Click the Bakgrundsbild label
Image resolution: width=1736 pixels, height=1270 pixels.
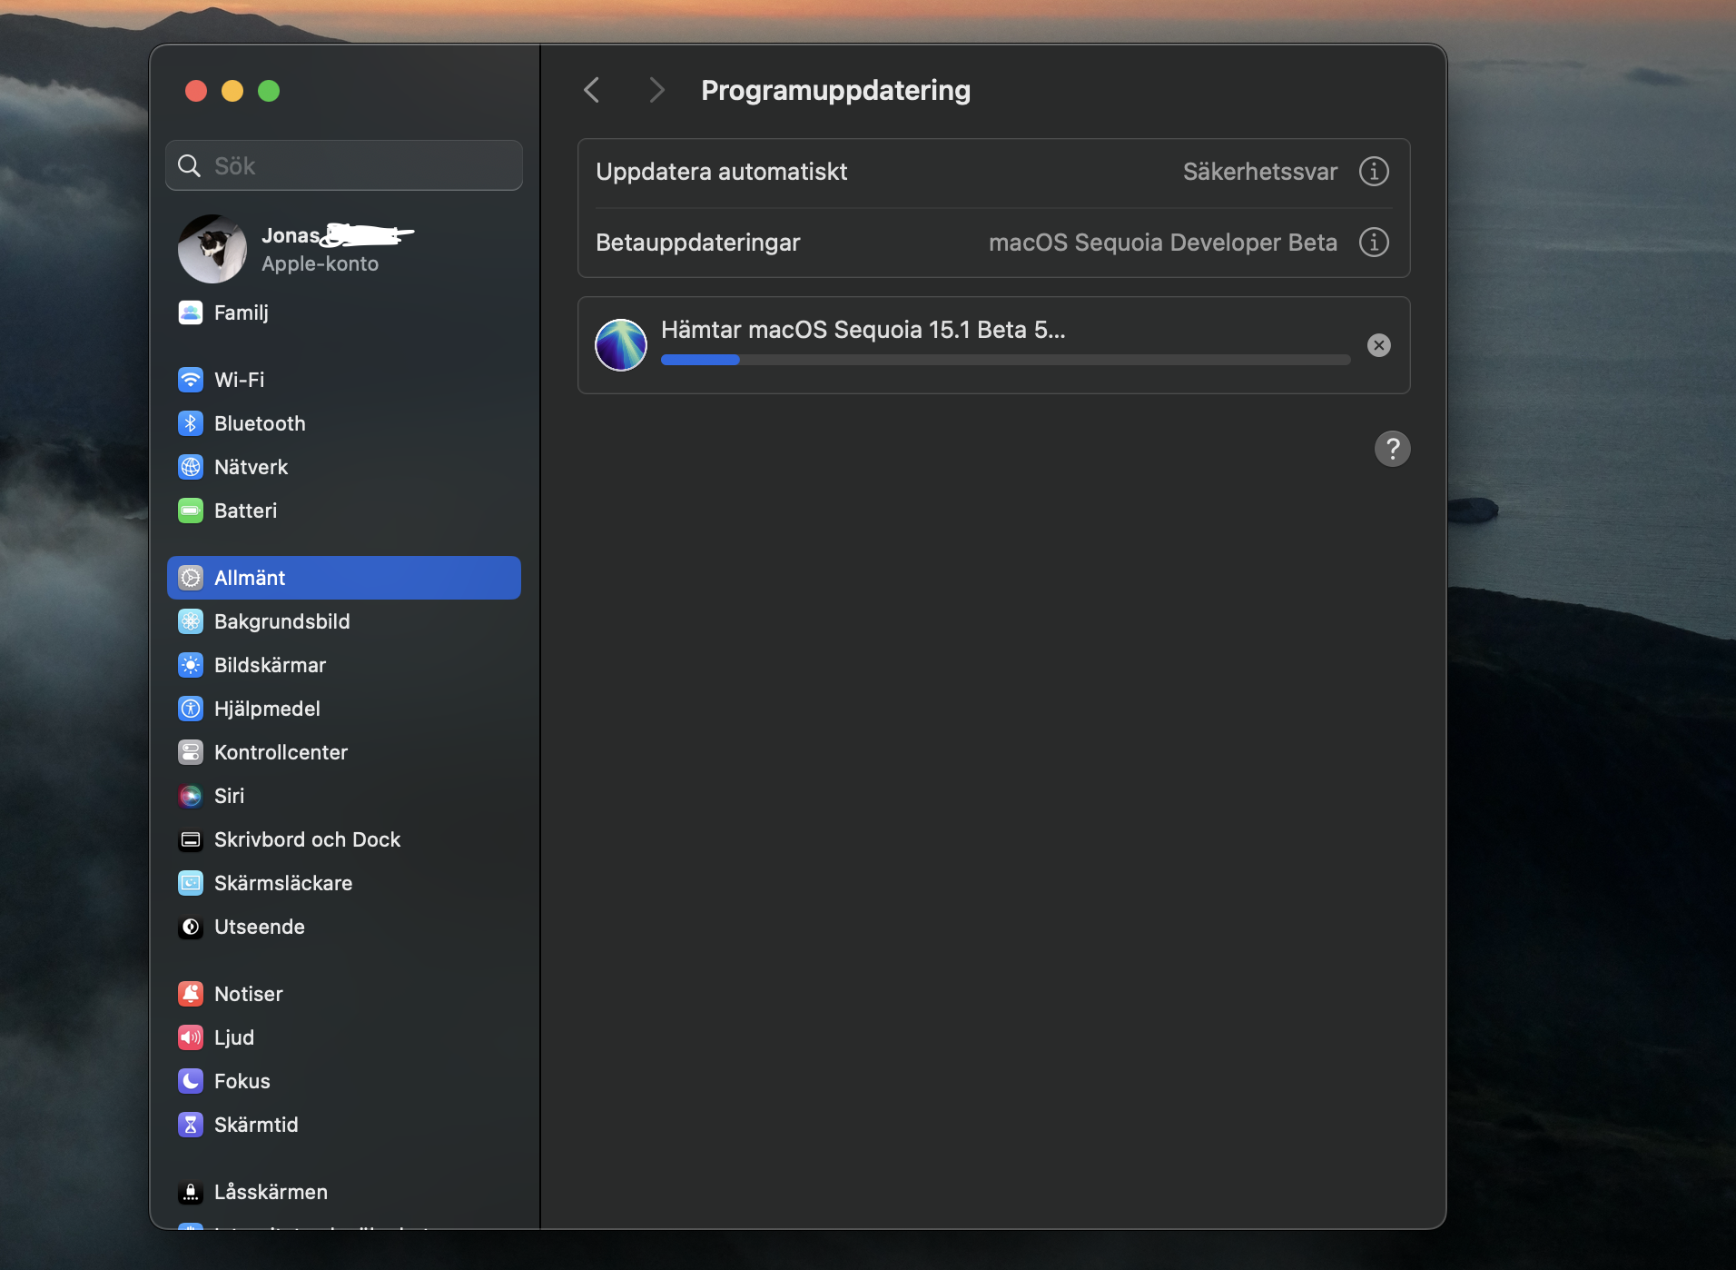281,621
